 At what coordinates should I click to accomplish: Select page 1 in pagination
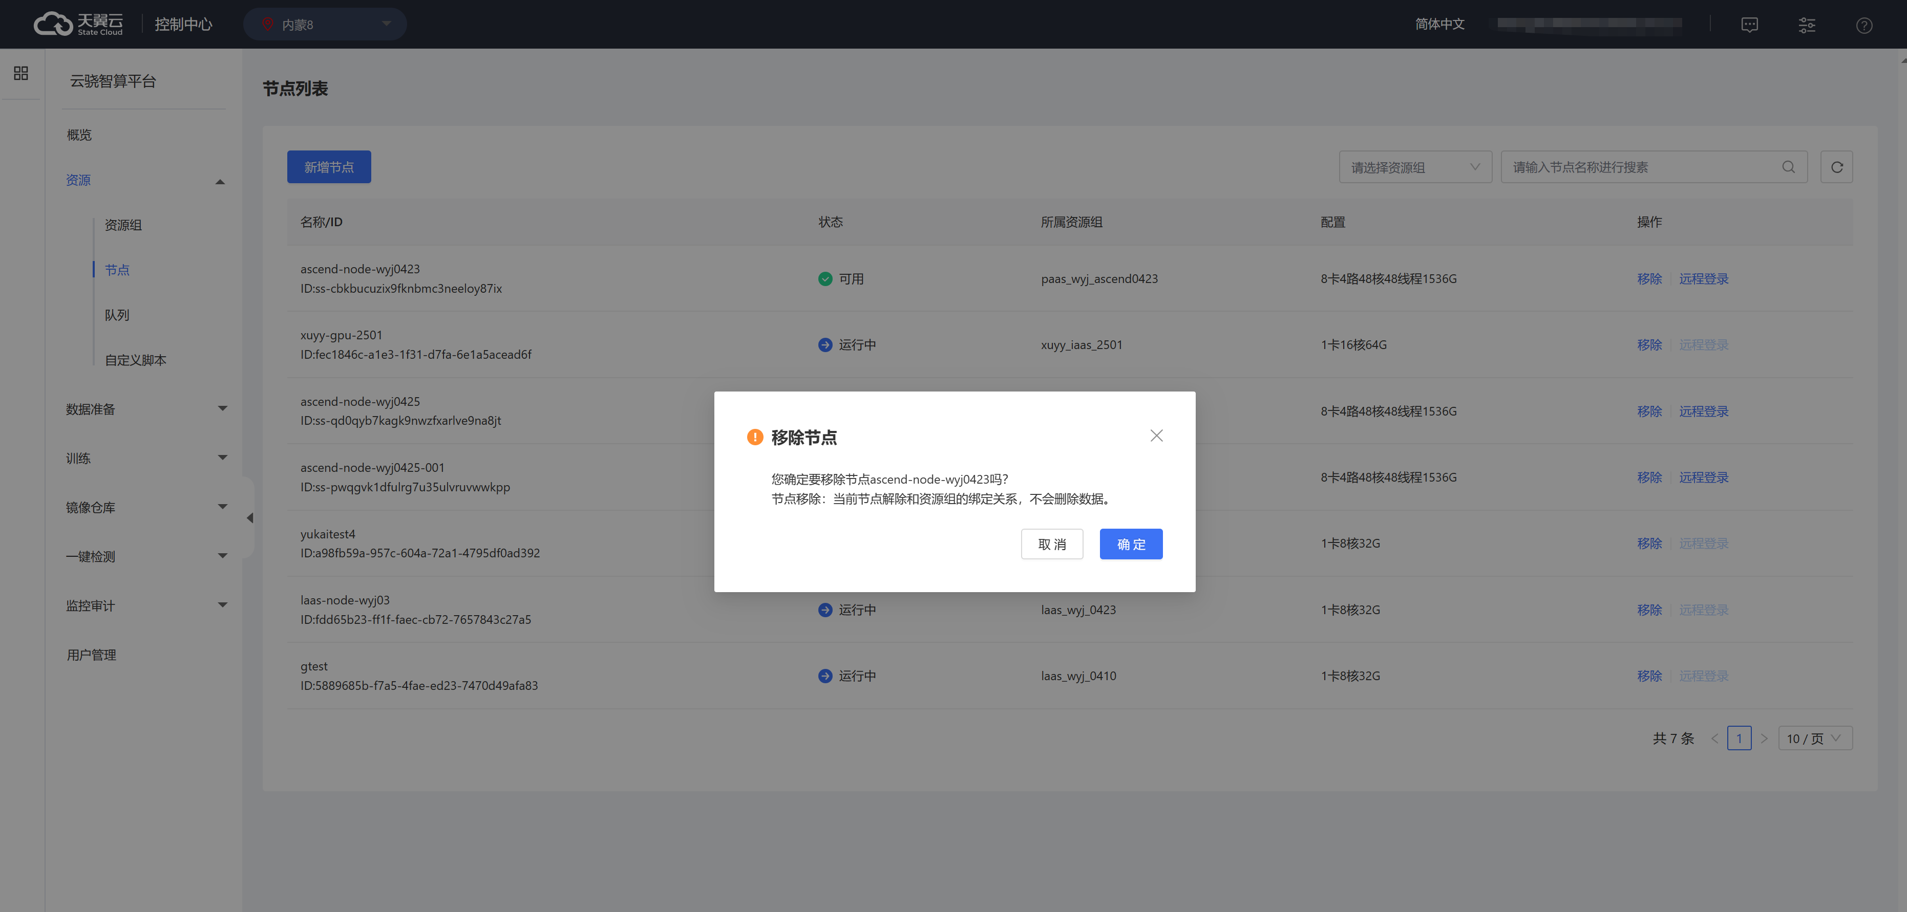pos(1739,738)
